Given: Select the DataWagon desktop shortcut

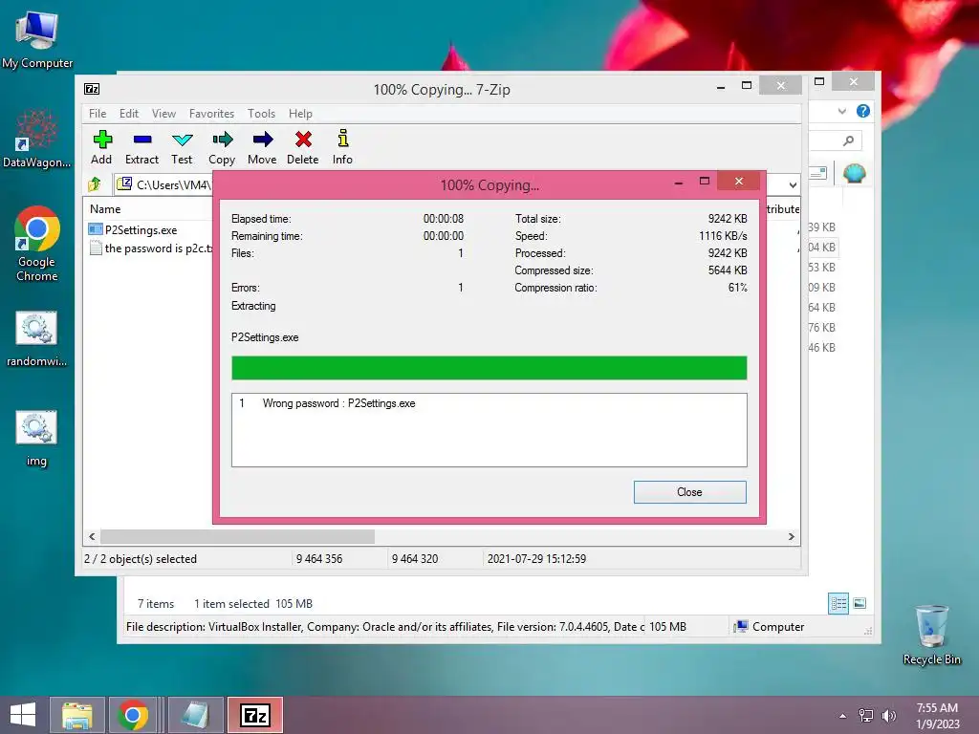Looking at the screenshot, I should point(37,139).
